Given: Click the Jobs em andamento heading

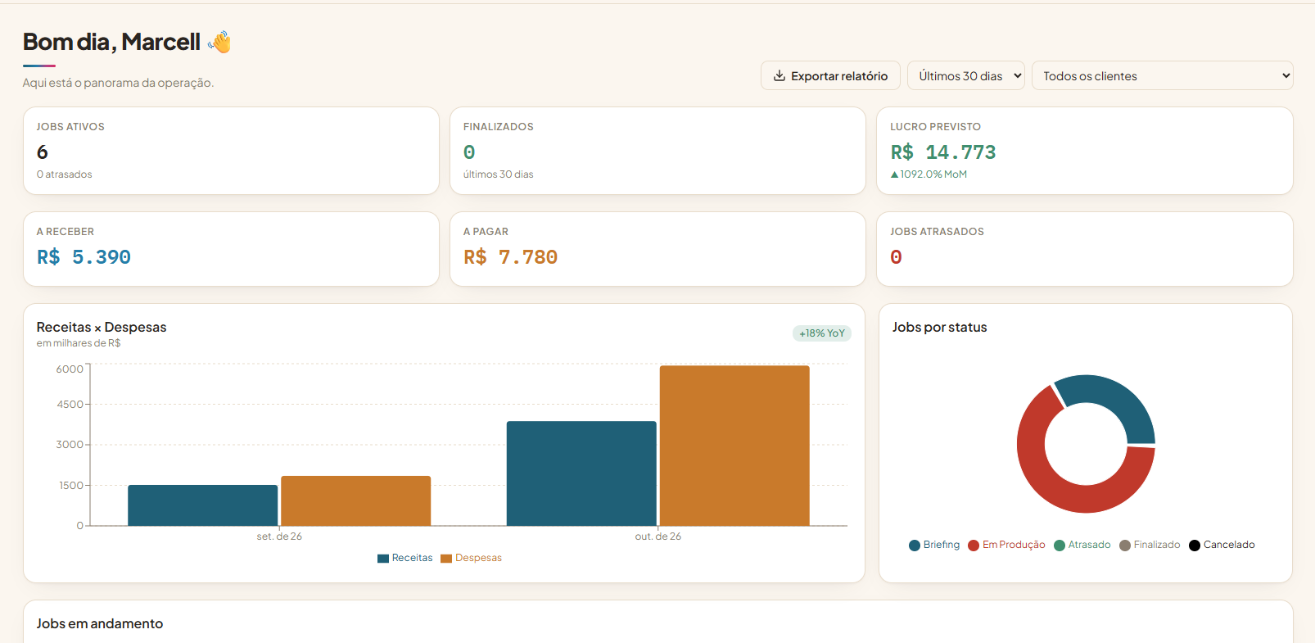Looking at the screenshot, I should click(100, 623).
